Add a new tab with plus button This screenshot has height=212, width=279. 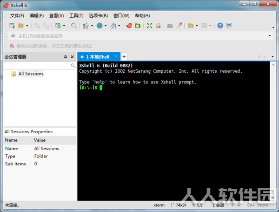124,57
